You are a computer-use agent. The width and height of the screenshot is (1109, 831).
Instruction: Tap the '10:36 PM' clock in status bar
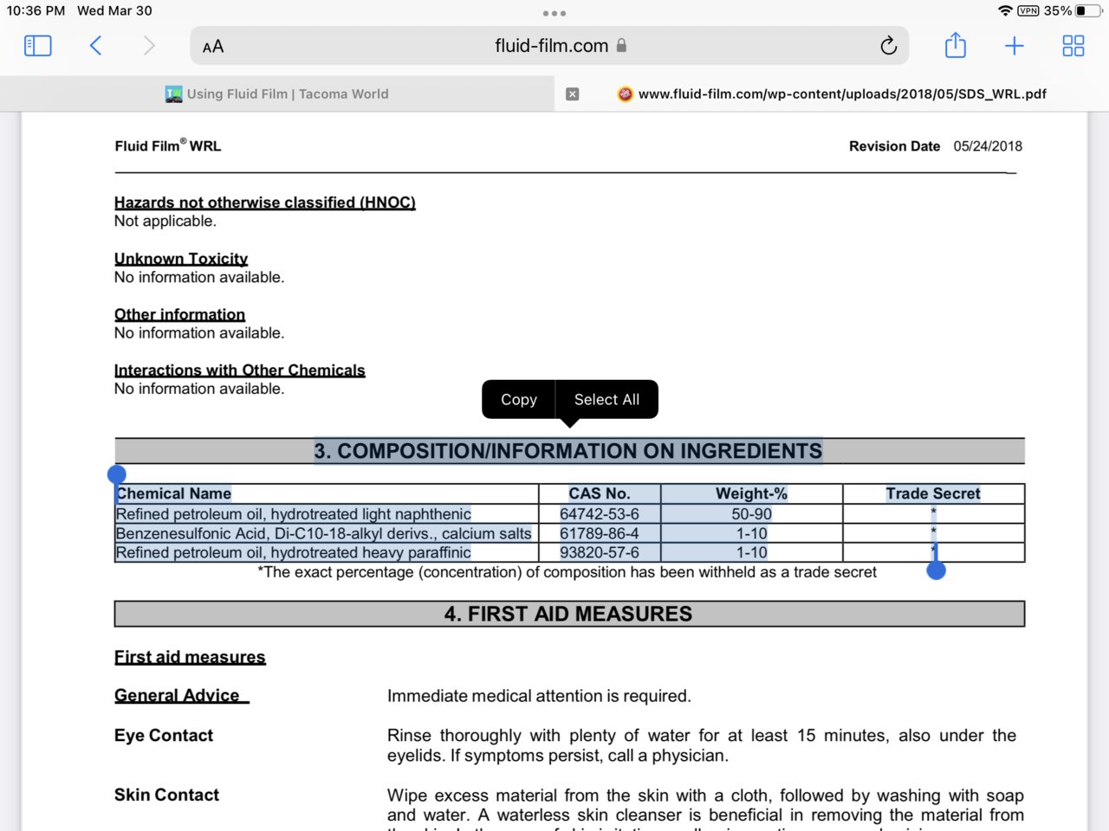(x=36, y=10)
